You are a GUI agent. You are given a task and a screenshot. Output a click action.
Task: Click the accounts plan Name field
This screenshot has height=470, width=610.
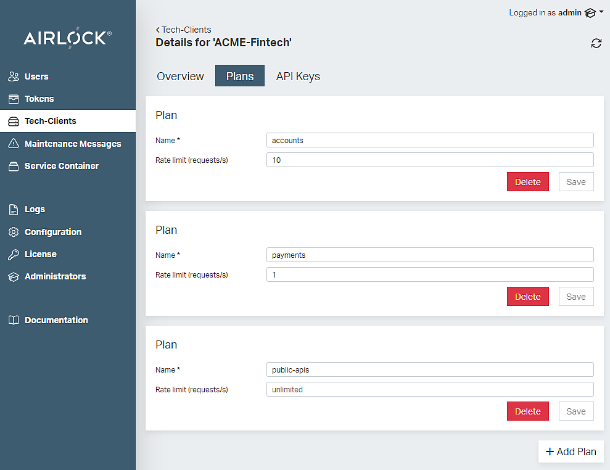[430, 140]
